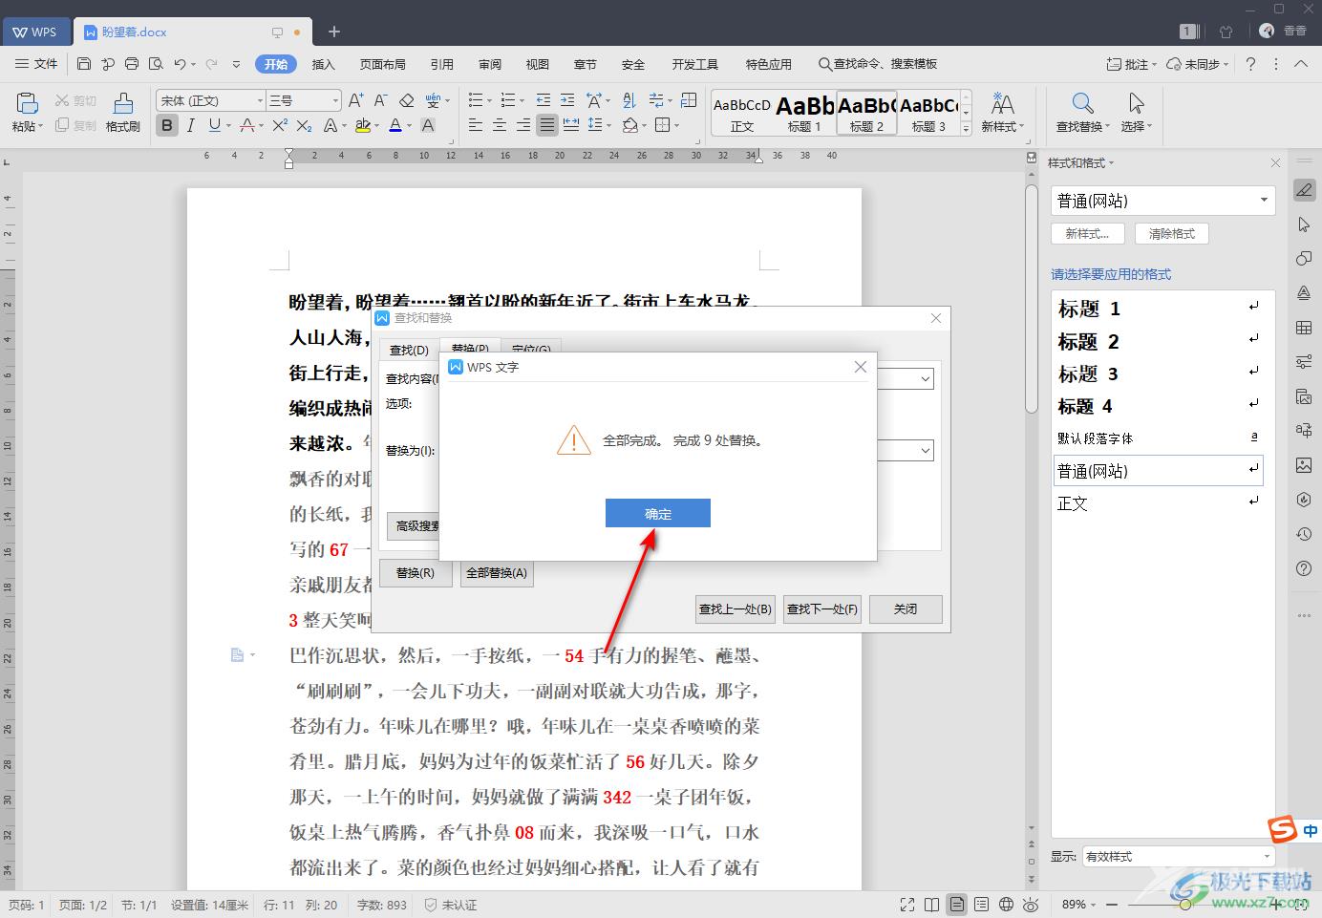The width and height of the screenshot is (1322, 918).
Task: Click the Decrease font size icon
Action: tap(380, 99)
